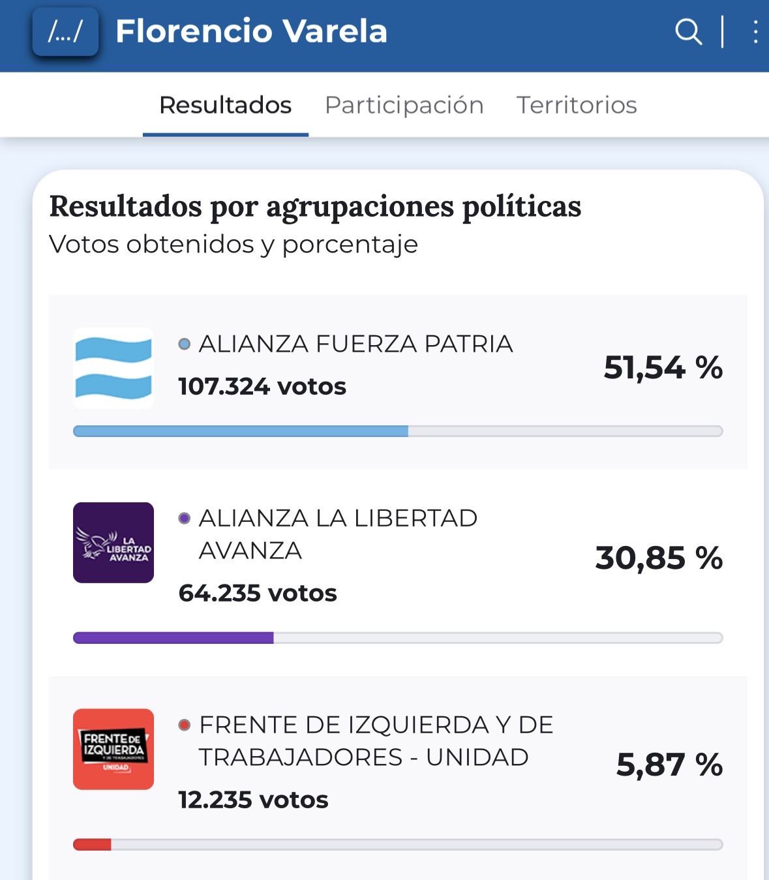
Task: Click the purple dot beside La Libertad Avanza
Action: pos(185,518)
